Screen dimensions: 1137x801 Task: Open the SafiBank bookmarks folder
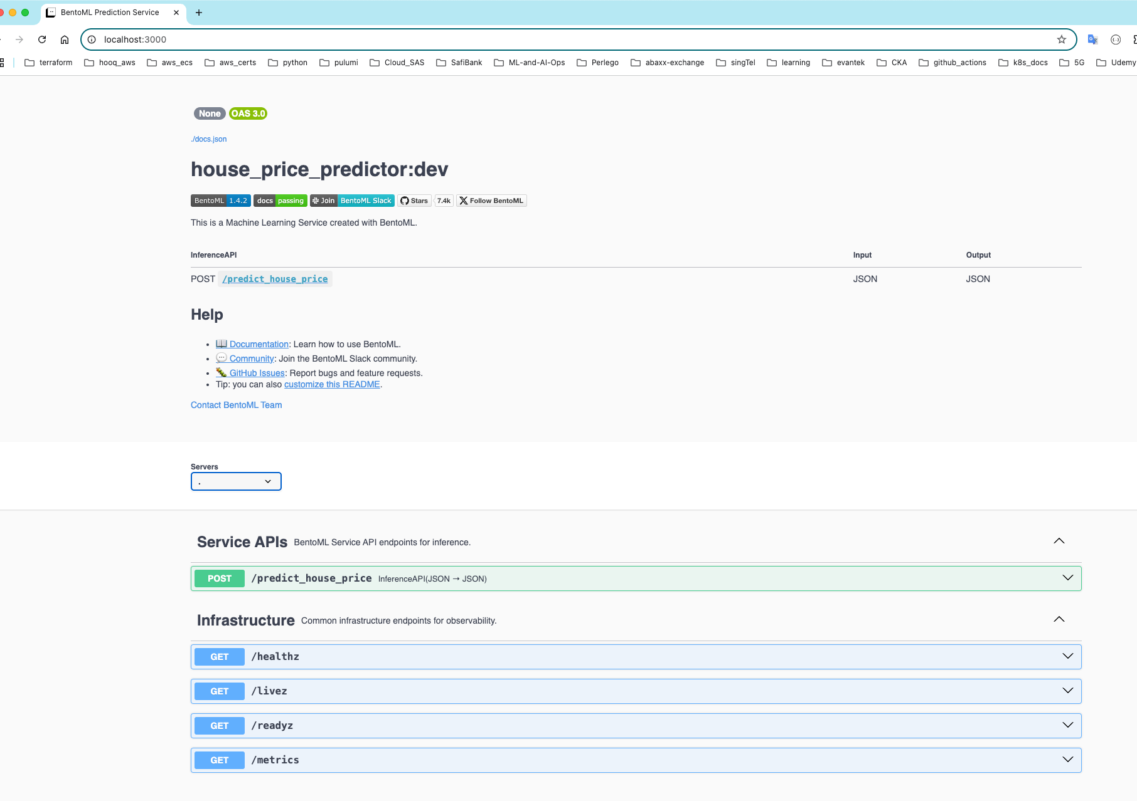459,63
